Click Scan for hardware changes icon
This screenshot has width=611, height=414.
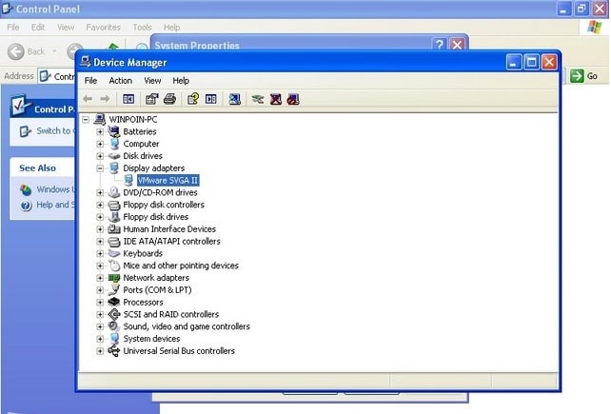point(235,99)
